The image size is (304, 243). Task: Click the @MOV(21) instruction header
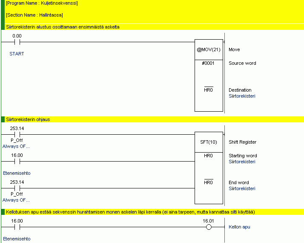click(x=209, y=50)
